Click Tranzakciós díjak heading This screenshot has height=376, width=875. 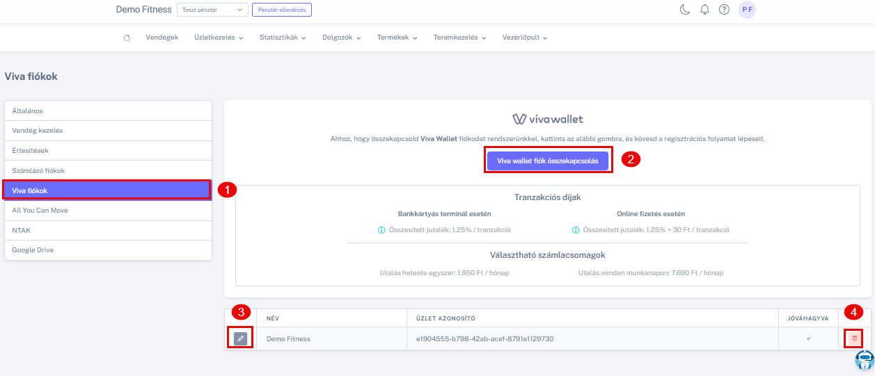(x=547, y=197)
